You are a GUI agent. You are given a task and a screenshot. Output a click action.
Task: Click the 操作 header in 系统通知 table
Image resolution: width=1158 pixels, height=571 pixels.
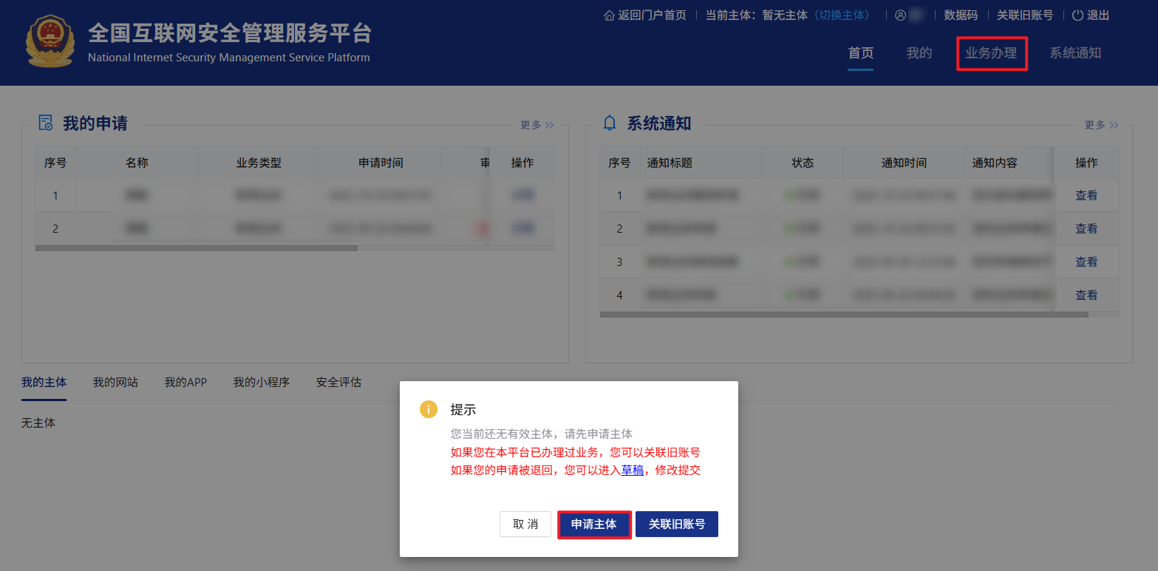coord(1086,163)
